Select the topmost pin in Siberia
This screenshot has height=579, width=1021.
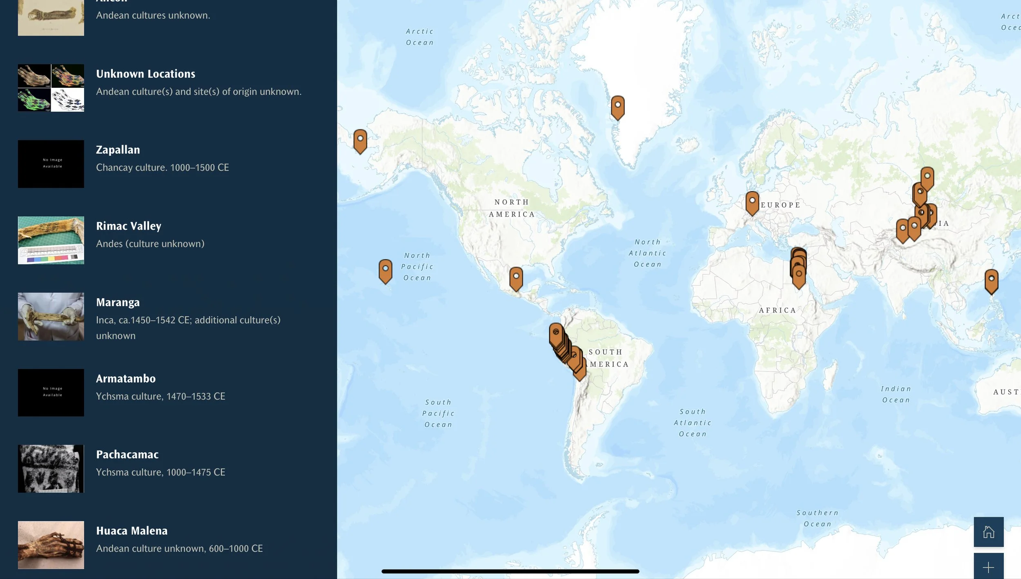[x=927, y=177]
